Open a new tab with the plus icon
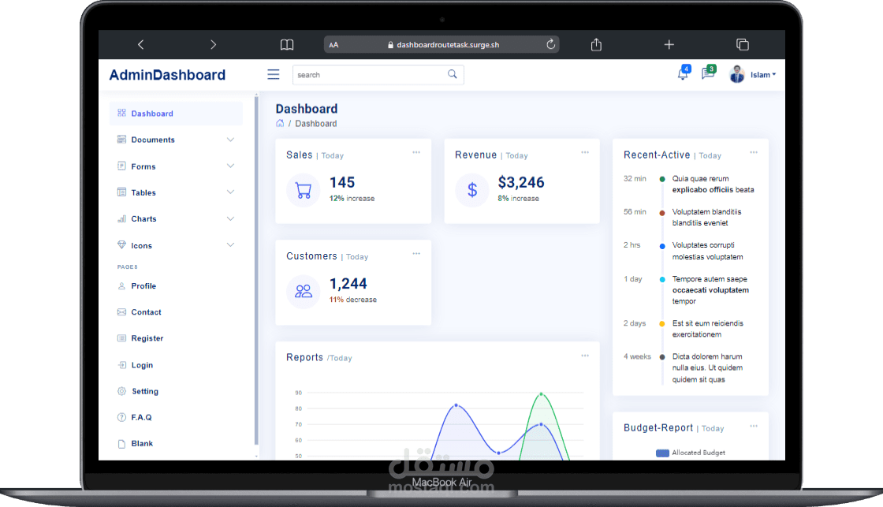Image resolution: width=883 pixels, height=507 pixels. (669, 44)
